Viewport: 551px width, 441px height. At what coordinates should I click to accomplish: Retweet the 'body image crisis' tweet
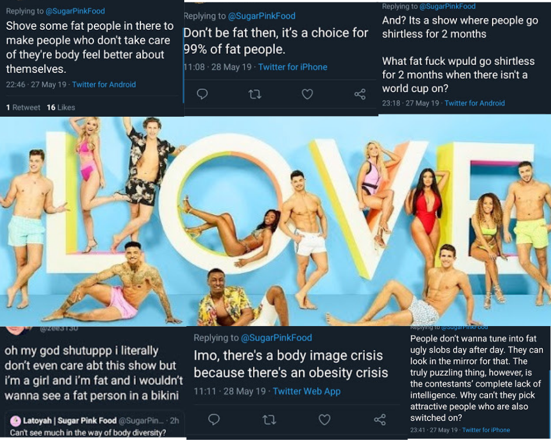(269, 419)
